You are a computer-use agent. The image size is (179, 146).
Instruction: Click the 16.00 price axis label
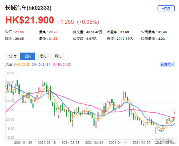10,138
